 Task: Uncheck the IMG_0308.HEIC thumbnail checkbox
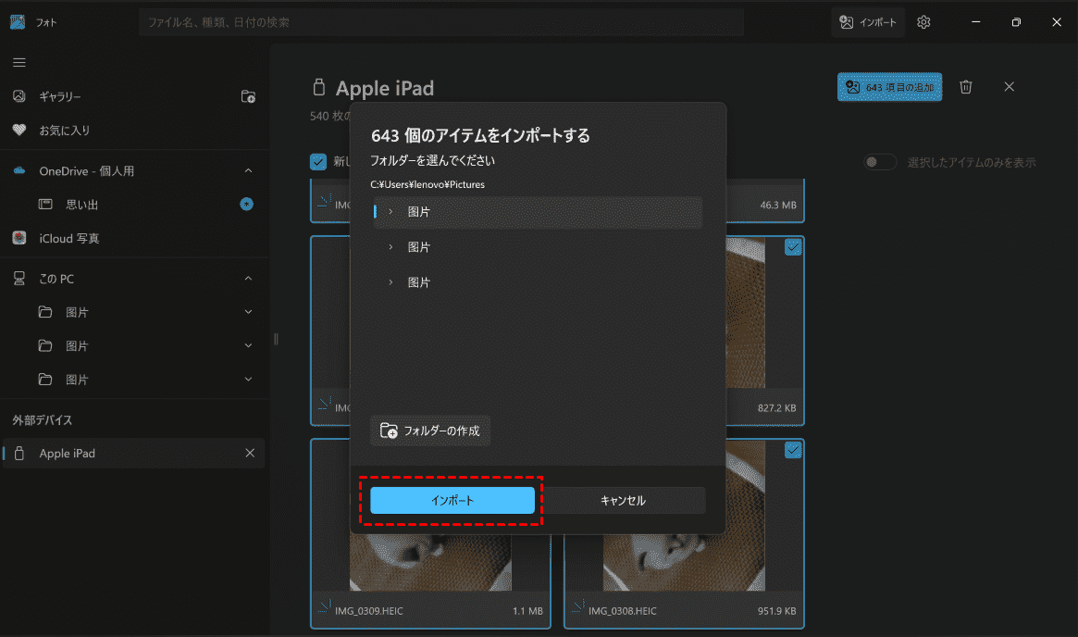pyautogui.click(x=793, y=450)
